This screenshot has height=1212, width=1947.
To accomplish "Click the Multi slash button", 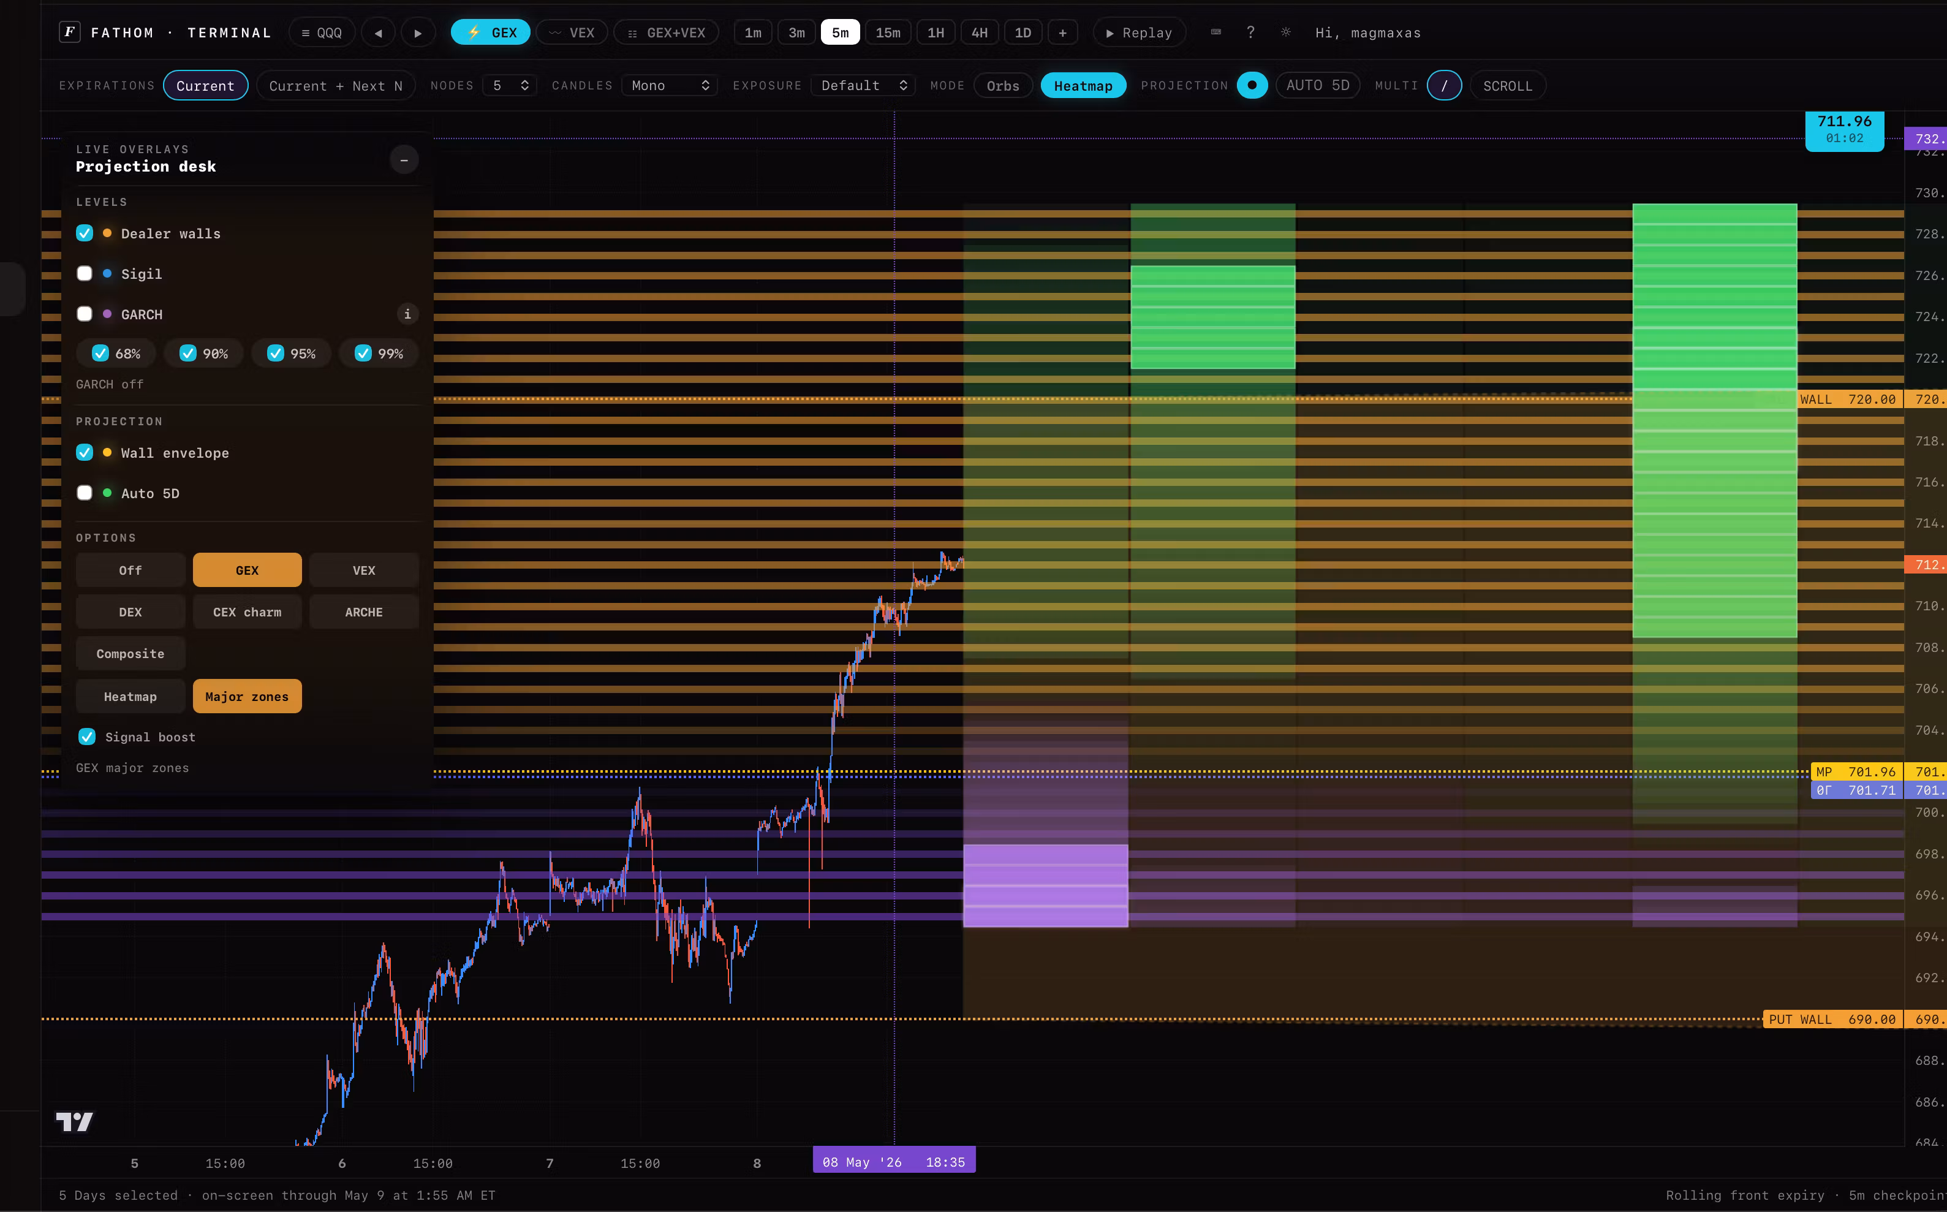I will (1444, 86).
